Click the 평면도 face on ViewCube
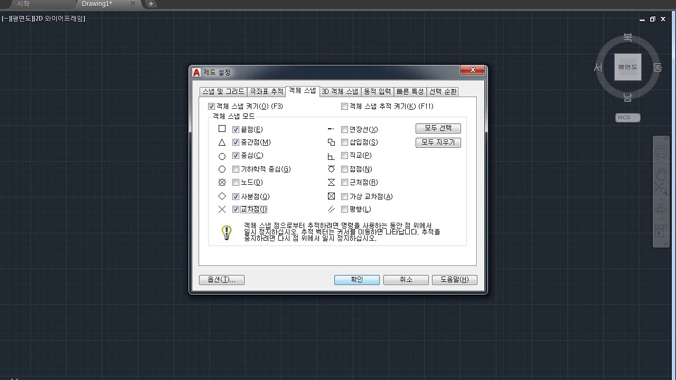The image size is (676, 380). click(x=628, y=67)
